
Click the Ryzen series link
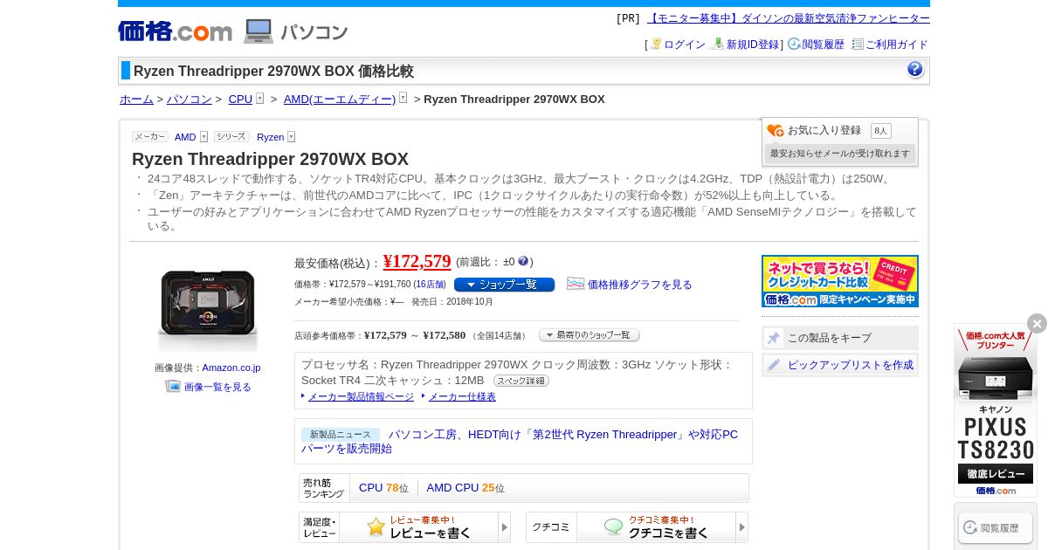click(270, 137)
